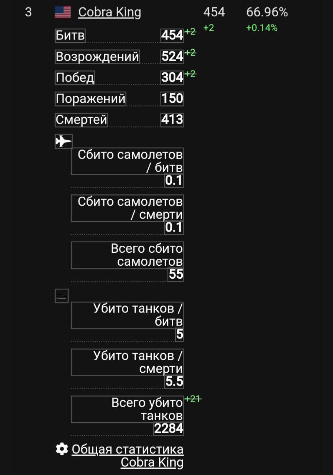This screenshot has width=333, height=475.
Task: Open Общая статистика Cobra King link
Action: click(127, 456)
